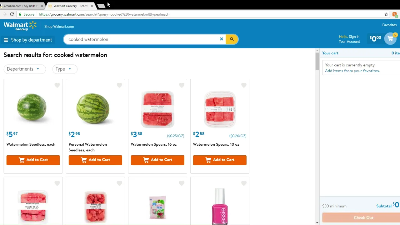This screenshot has height=225, width=400.
Task: Open the Sign In Your Account menu
Action: 349,39
